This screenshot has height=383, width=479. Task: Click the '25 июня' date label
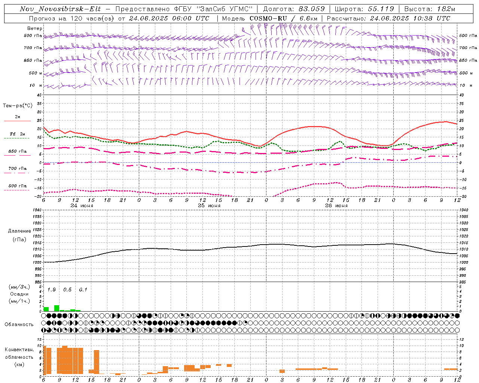209,206
